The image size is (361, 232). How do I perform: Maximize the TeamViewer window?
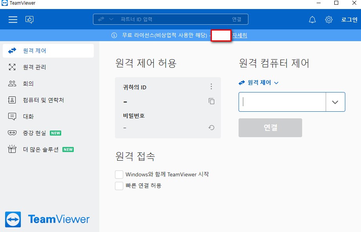point(336,3)
